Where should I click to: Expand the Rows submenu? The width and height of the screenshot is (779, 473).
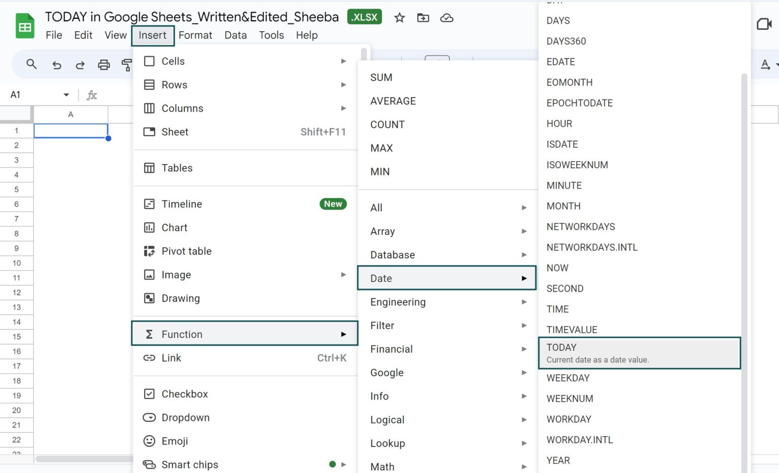click(244, 85)
